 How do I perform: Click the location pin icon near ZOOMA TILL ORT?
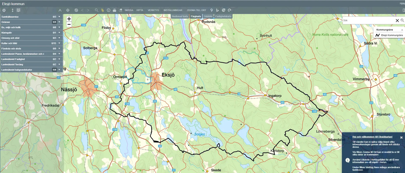tap(212, 10)
